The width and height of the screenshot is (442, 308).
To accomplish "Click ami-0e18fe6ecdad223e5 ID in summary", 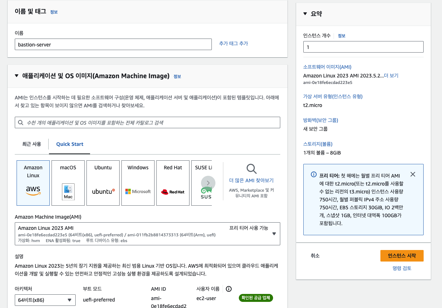I will (x=327, y=82).
